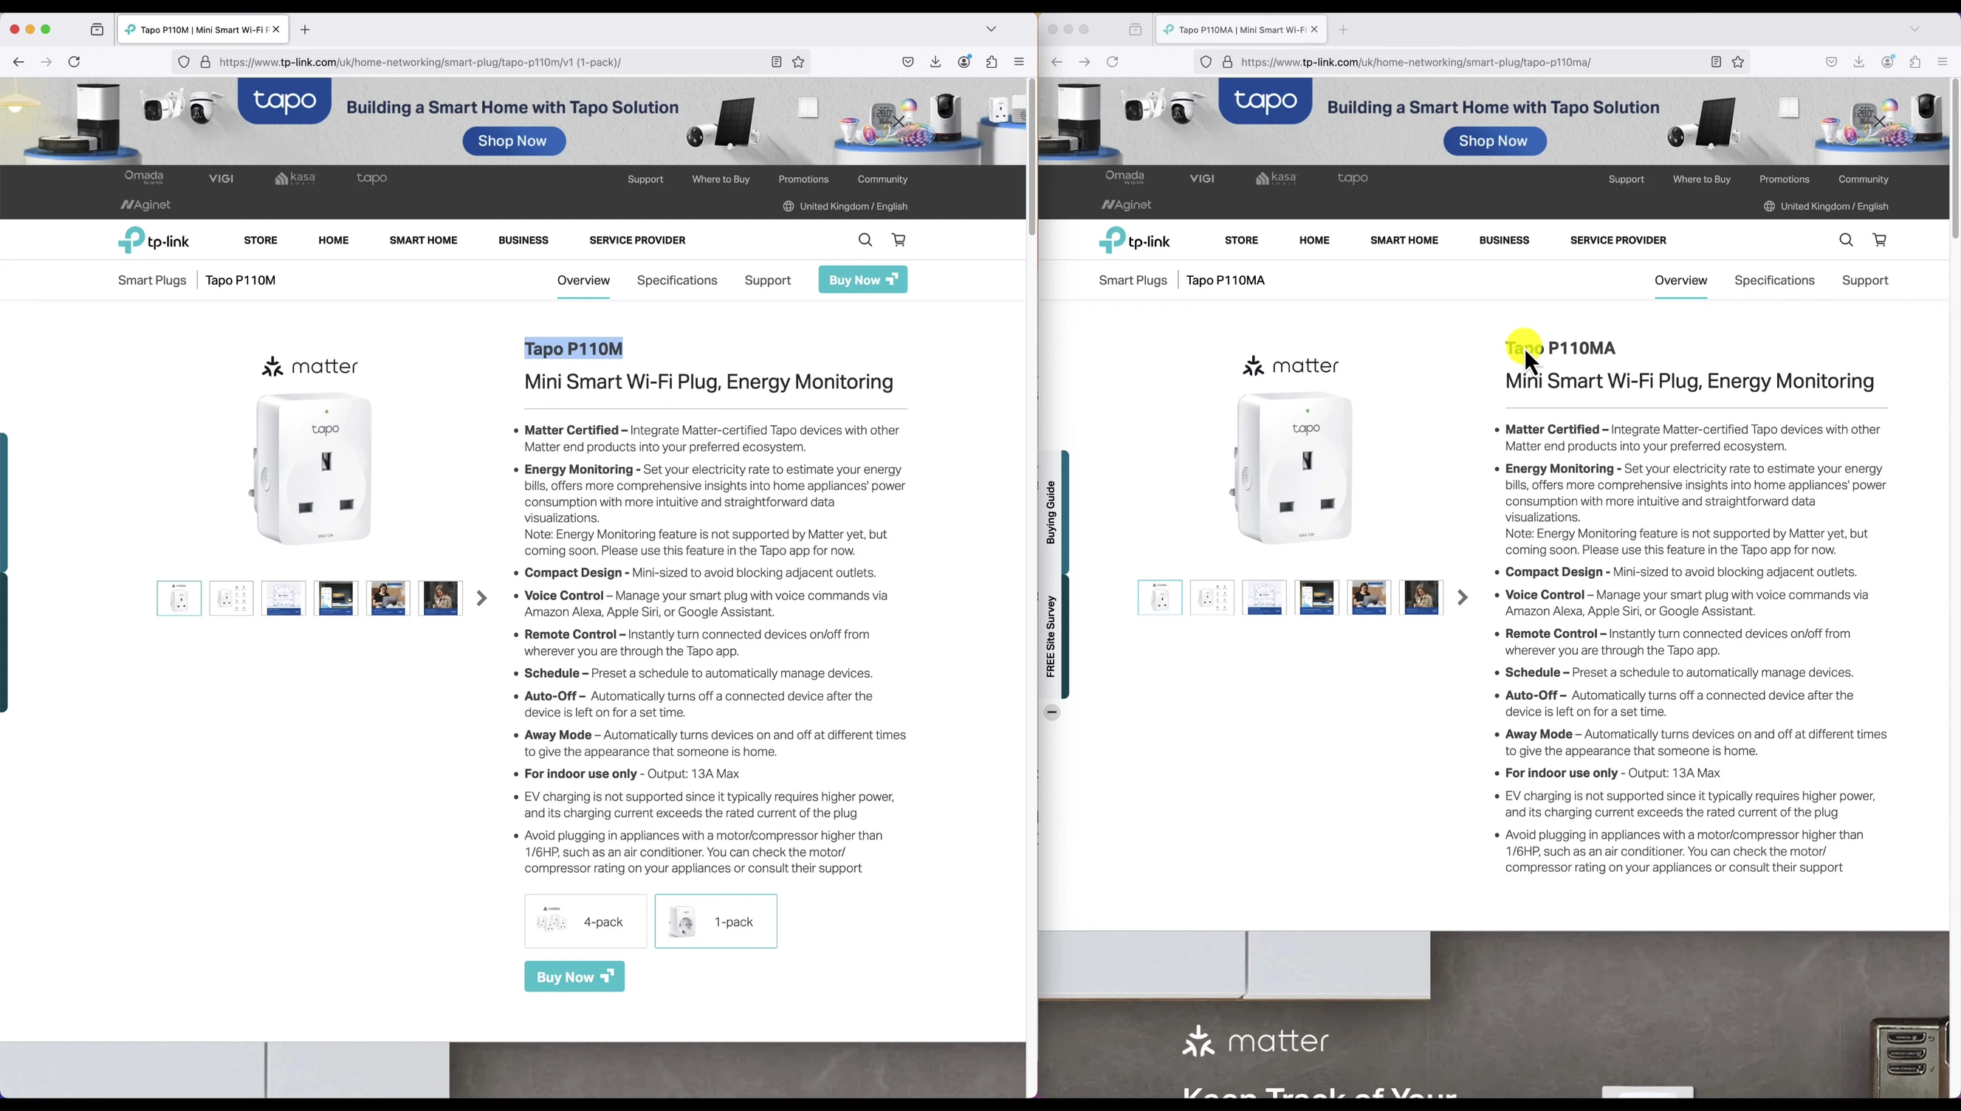The height and width of the screenshot is (1111, 1961).
Task: Open shopping cart on P110MA page
Action: click(1879, 240)
